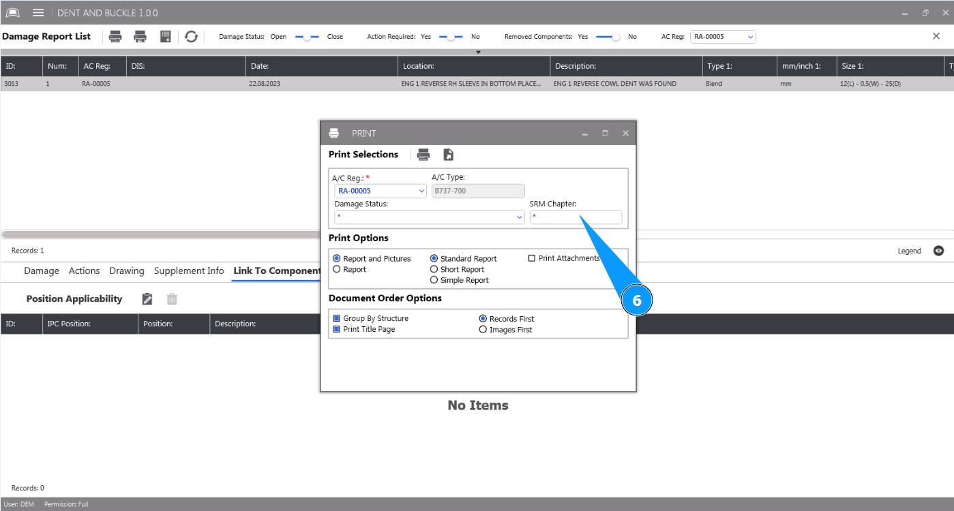Sort by the Position header in applicability table
954x511 pixels.
[174, 324]
